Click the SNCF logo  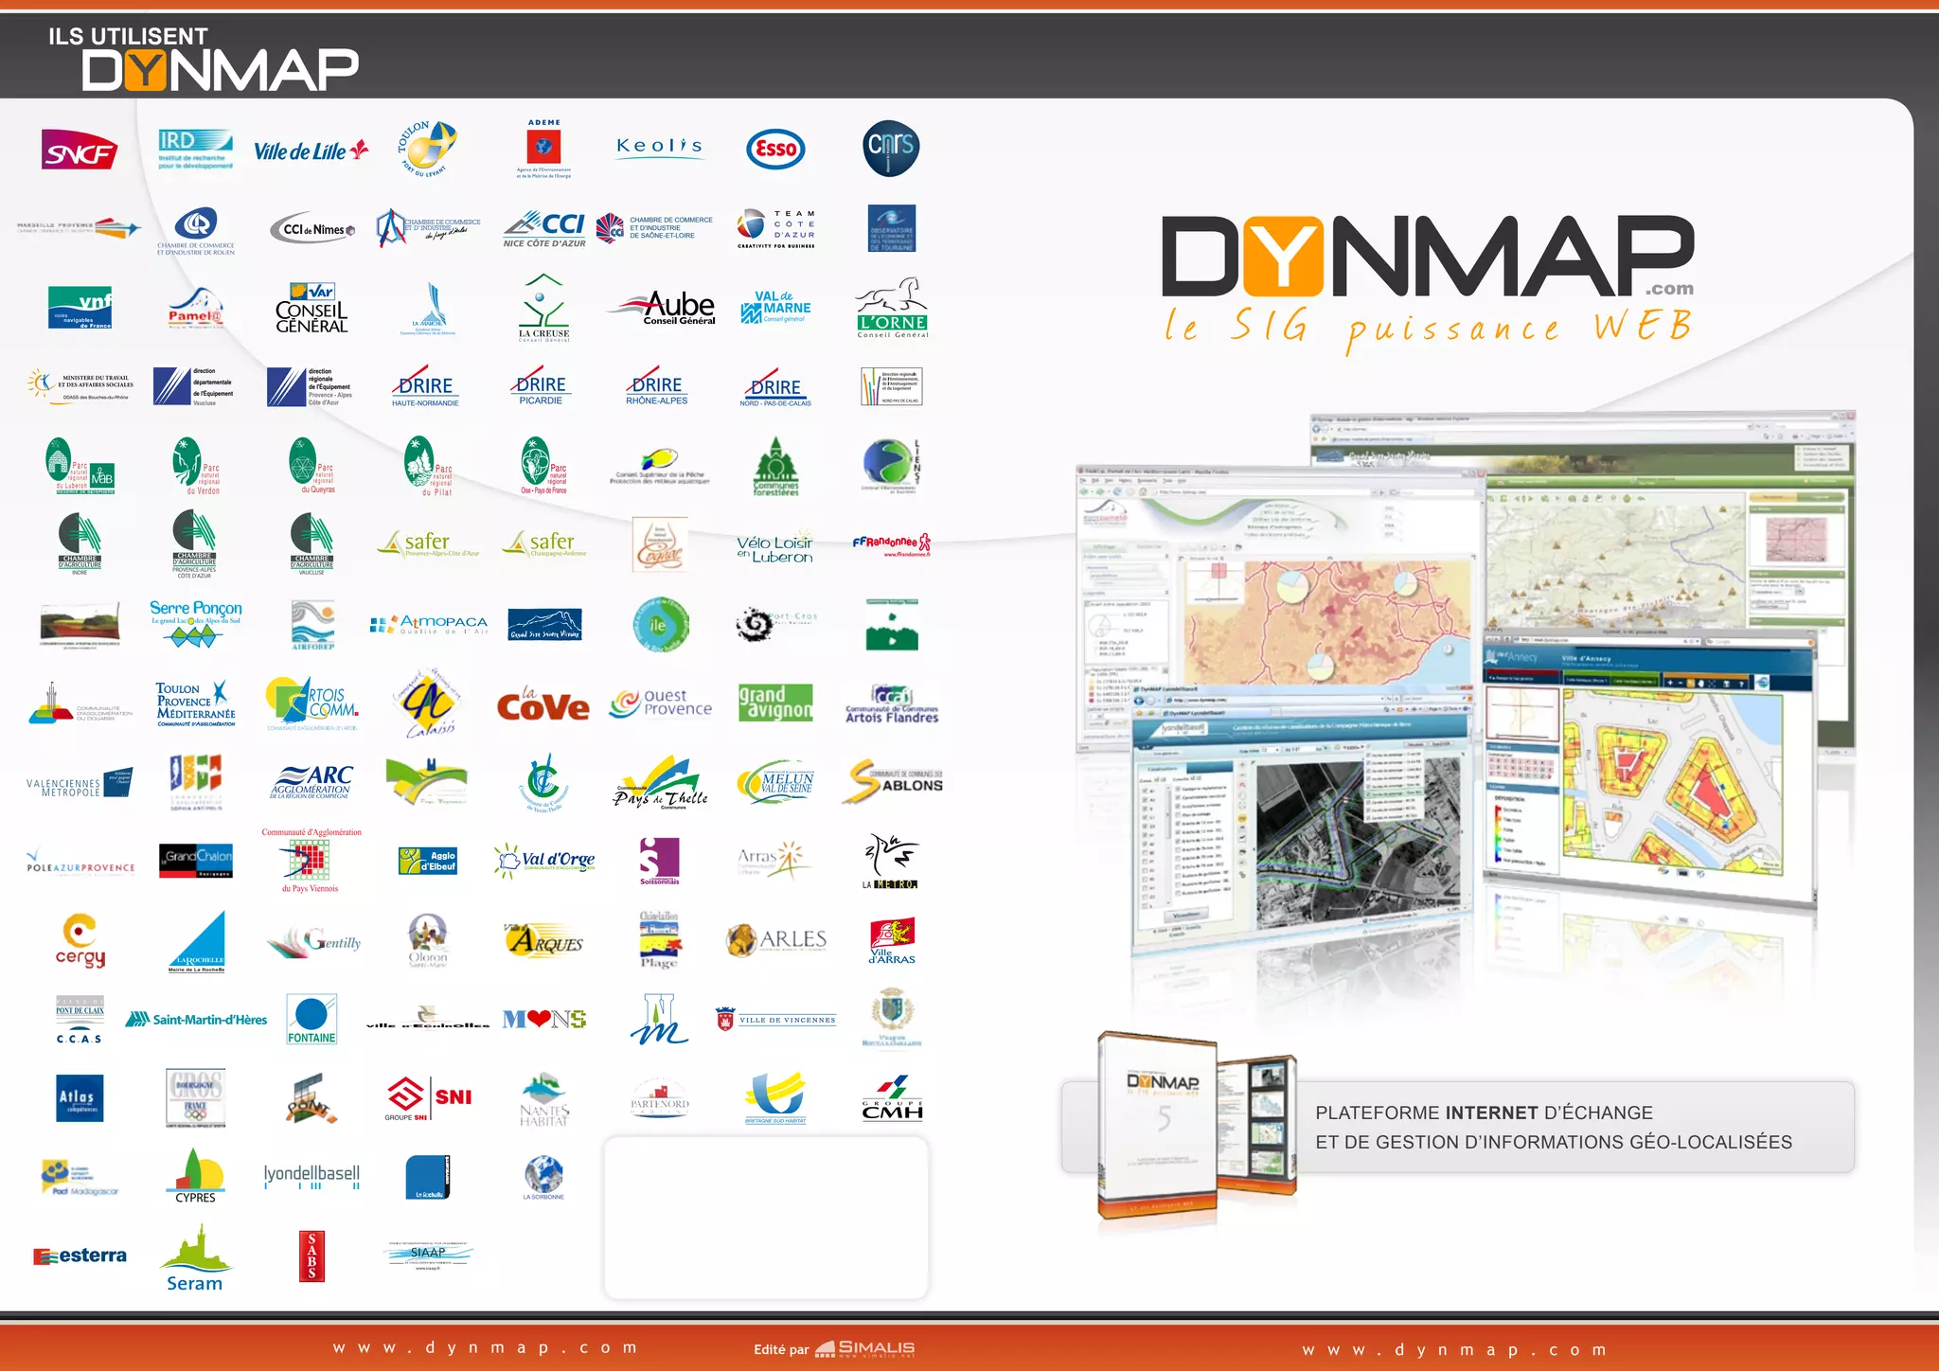tap(80, 151)
